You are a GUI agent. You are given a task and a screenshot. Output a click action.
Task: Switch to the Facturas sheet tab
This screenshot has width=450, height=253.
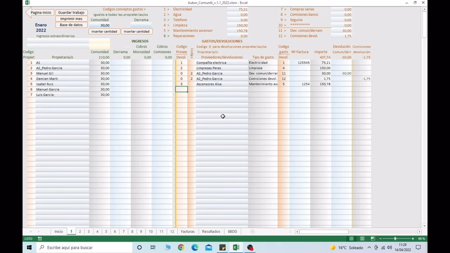tap(188, 232)
